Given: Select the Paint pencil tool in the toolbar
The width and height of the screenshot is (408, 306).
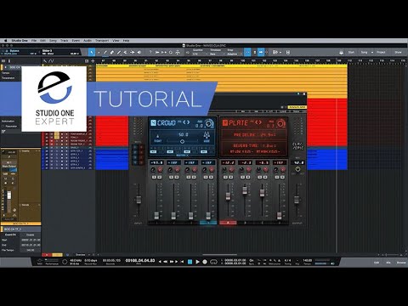Looking at the screenshot, I should (x=119, y=53).
